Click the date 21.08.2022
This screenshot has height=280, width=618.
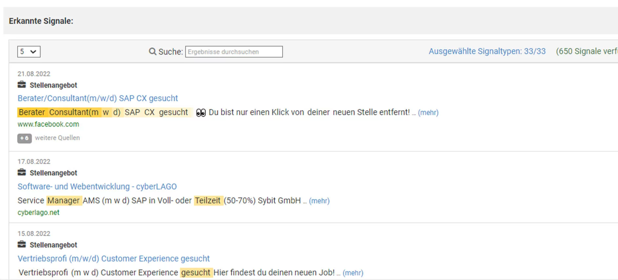click(x=34, y=74)
